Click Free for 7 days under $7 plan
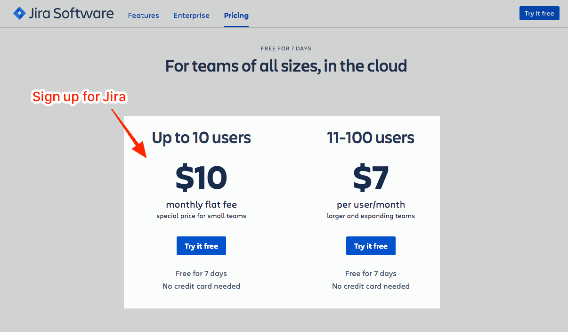Screen dimensions: 568x332 [371, 273]
